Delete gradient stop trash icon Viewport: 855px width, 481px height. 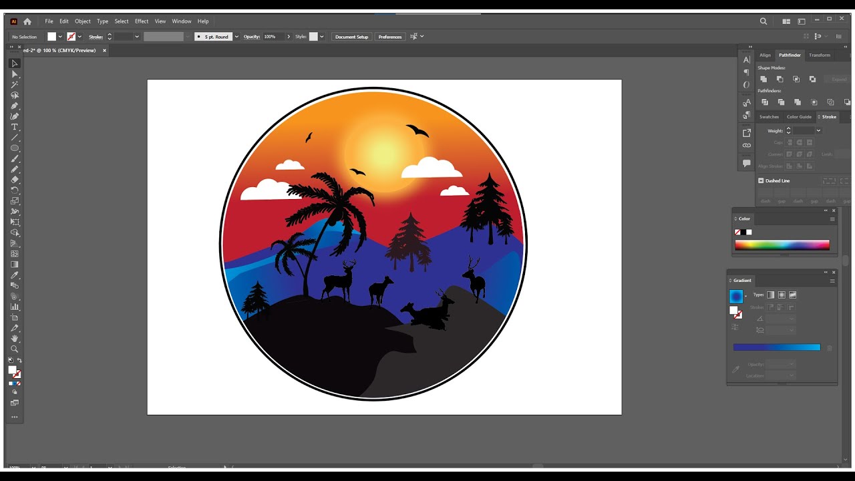pos(830,348)
